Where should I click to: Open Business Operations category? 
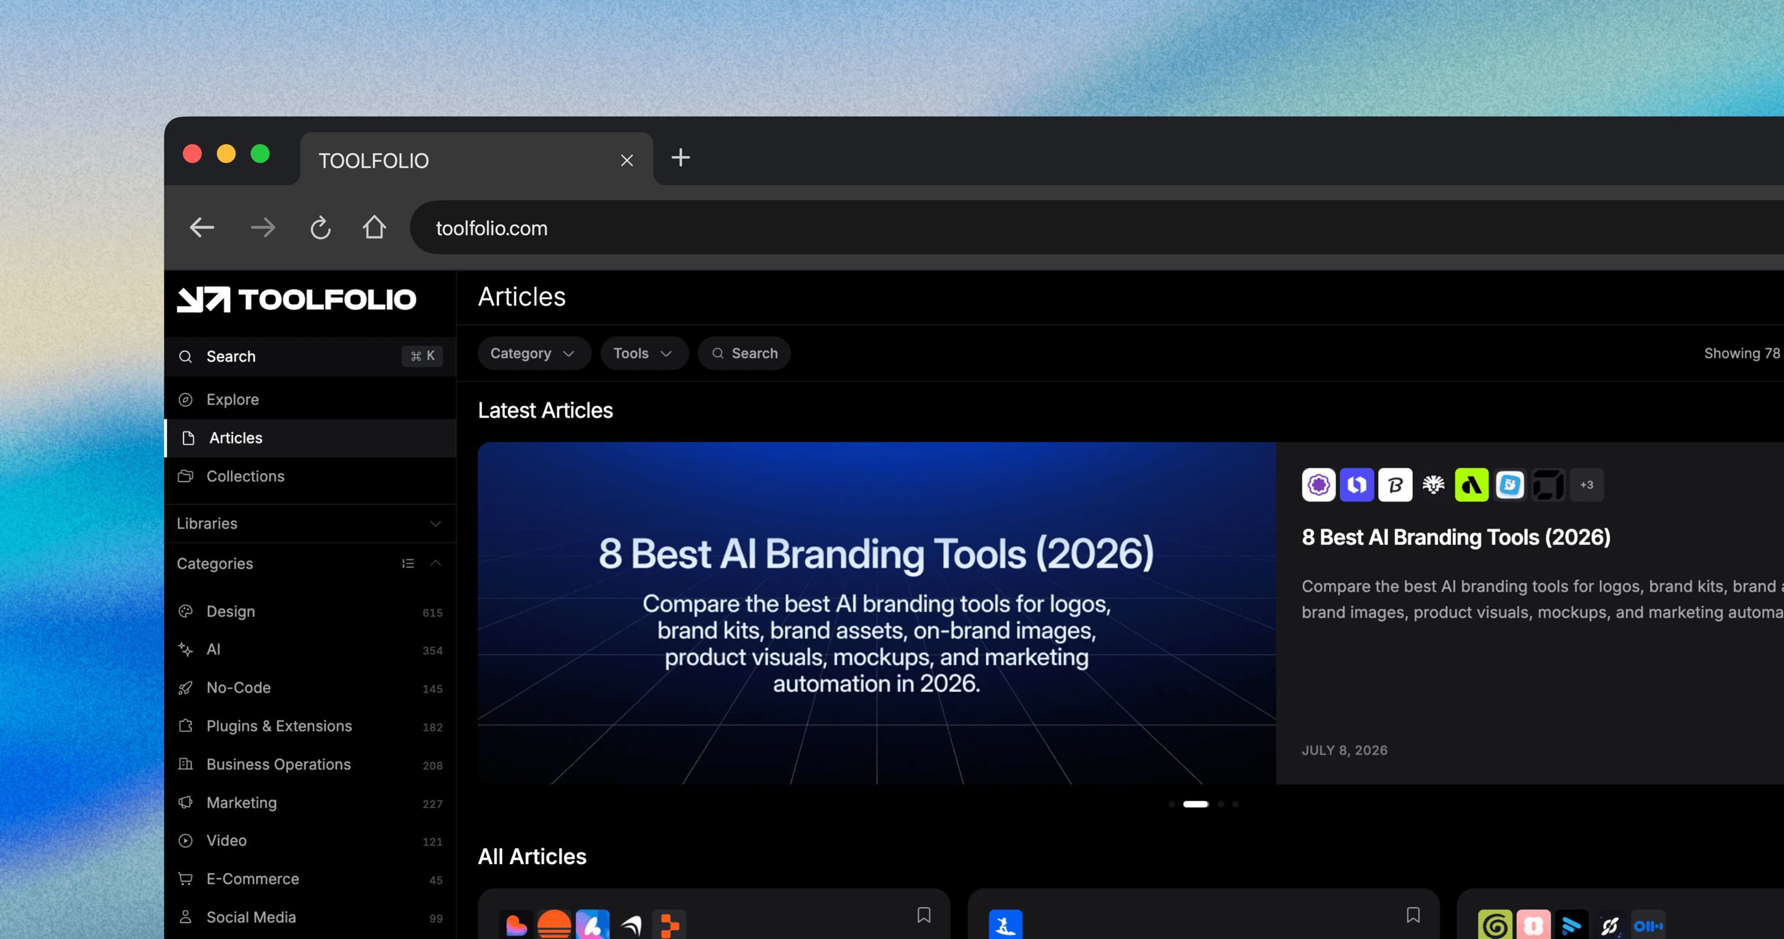click(x=310, y=764)
